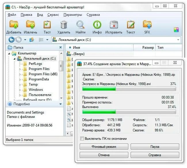Open the Найти search tool

click(81, 24)
